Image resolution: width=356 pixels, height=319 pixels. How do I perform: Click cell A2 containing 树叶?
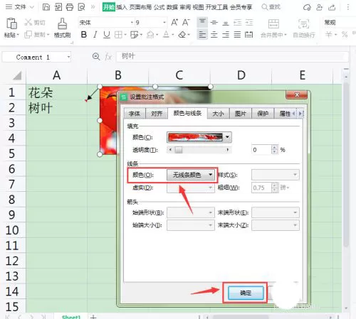coord(56,108)
